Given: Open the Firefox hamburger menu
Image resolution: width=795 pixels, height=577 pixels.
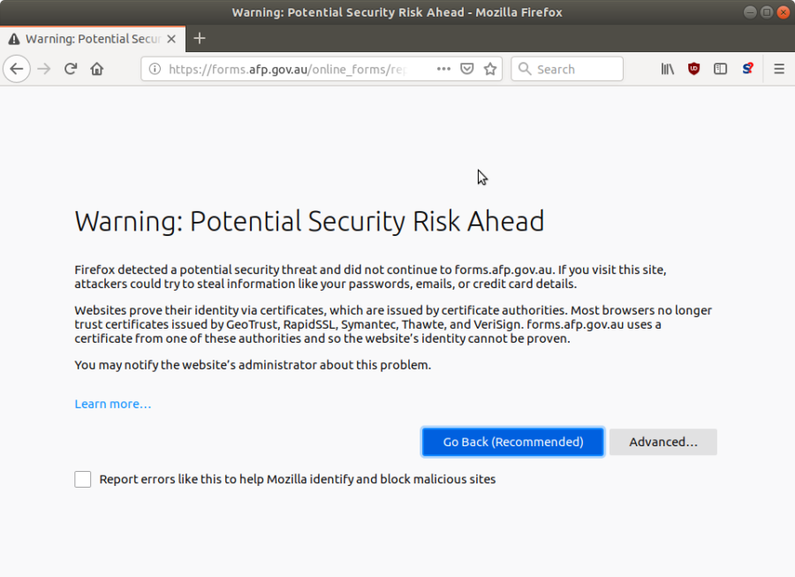Looking at the screenshot, I should click(x=778, y=68).
